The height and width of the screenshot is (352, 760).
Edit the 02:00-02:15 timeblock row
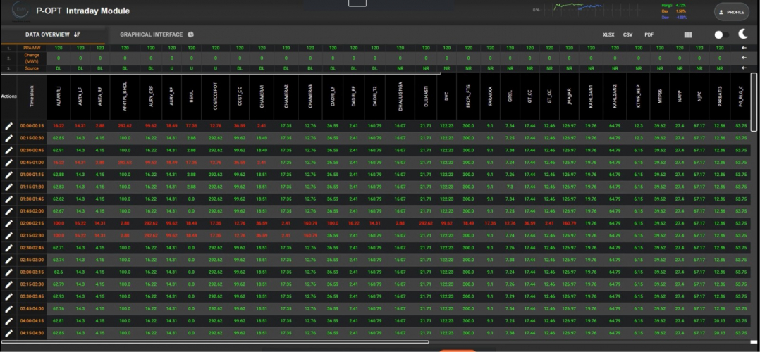[x=8, y=224]
